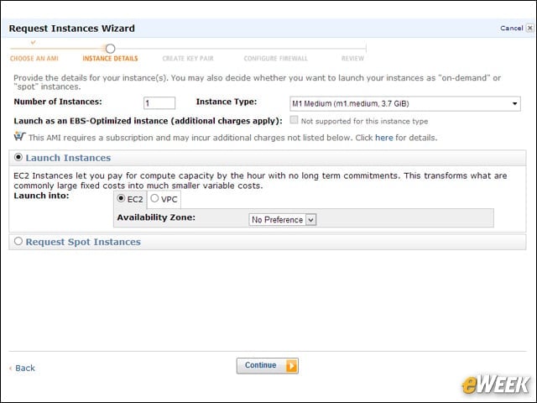The image size is (537, 403).
Task: Open the Availability Zone dropdown
Action: click(x=283, y=220)
